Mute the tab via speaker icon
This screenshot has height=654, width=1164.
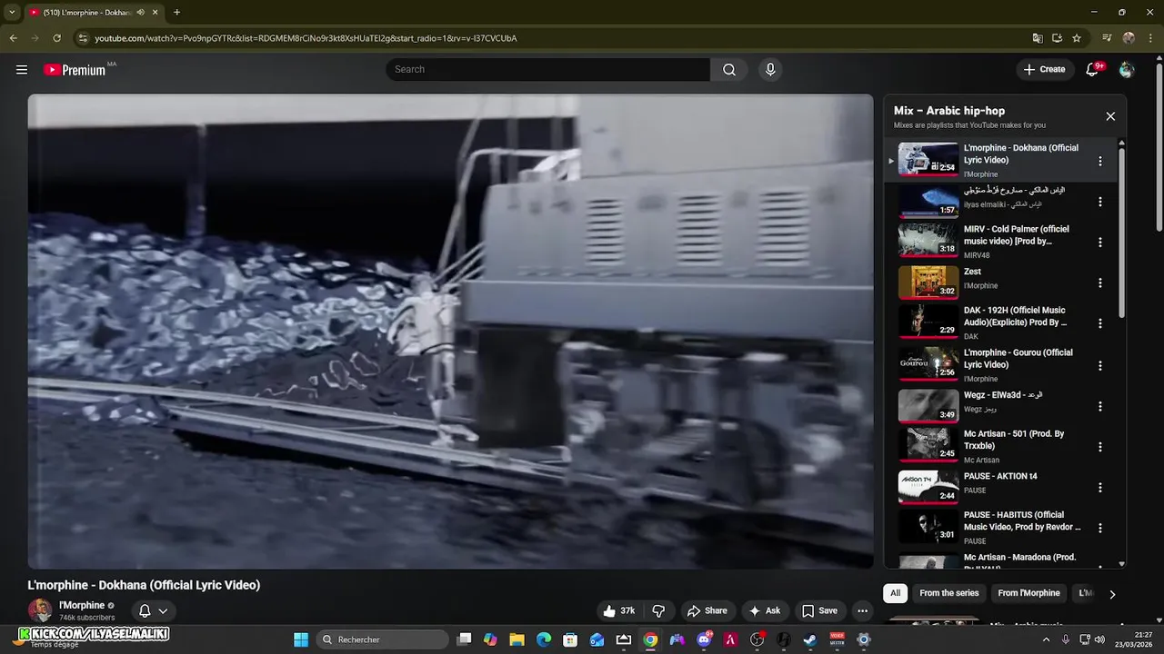coord(140,13)
